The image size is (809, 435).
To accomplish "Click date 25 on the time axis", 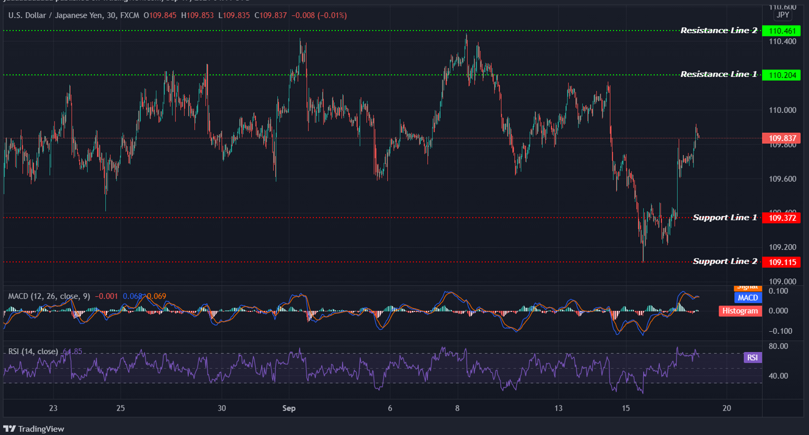I will coord(121,408).
